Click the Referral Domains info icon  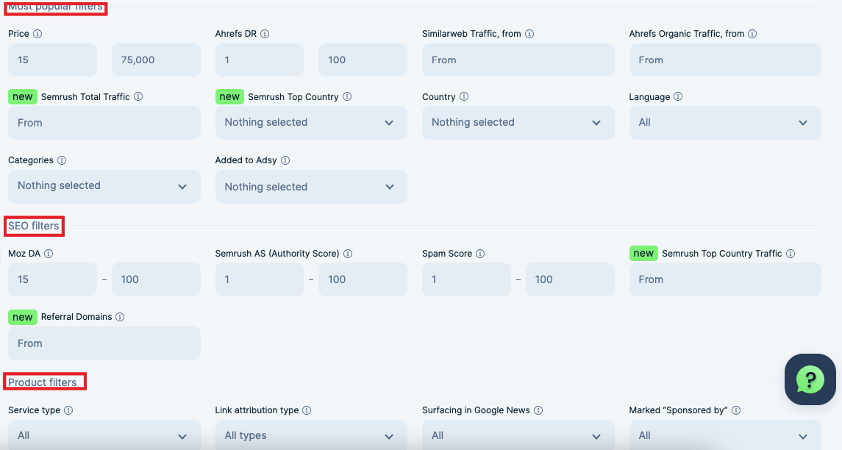tap(120, 317)
